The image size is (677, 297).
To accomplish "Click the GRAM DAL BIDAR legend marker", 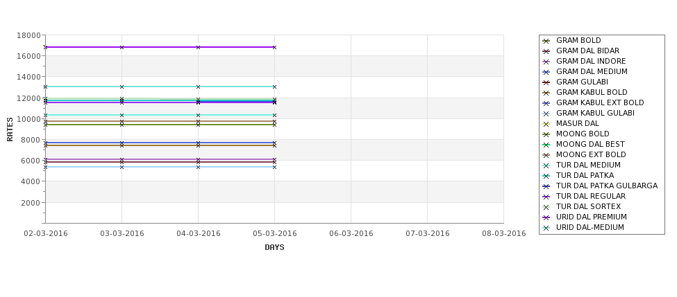I will pyautogui.click(x=546, y=51).
